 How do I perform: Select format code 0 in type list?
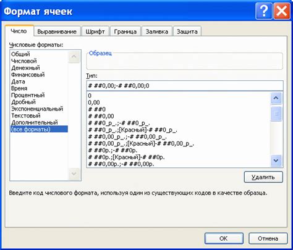[179, 96]
